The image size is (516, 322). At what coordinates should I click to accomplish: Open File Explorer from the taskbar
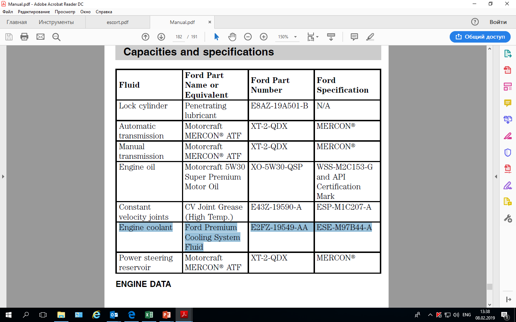click(61, 315)
